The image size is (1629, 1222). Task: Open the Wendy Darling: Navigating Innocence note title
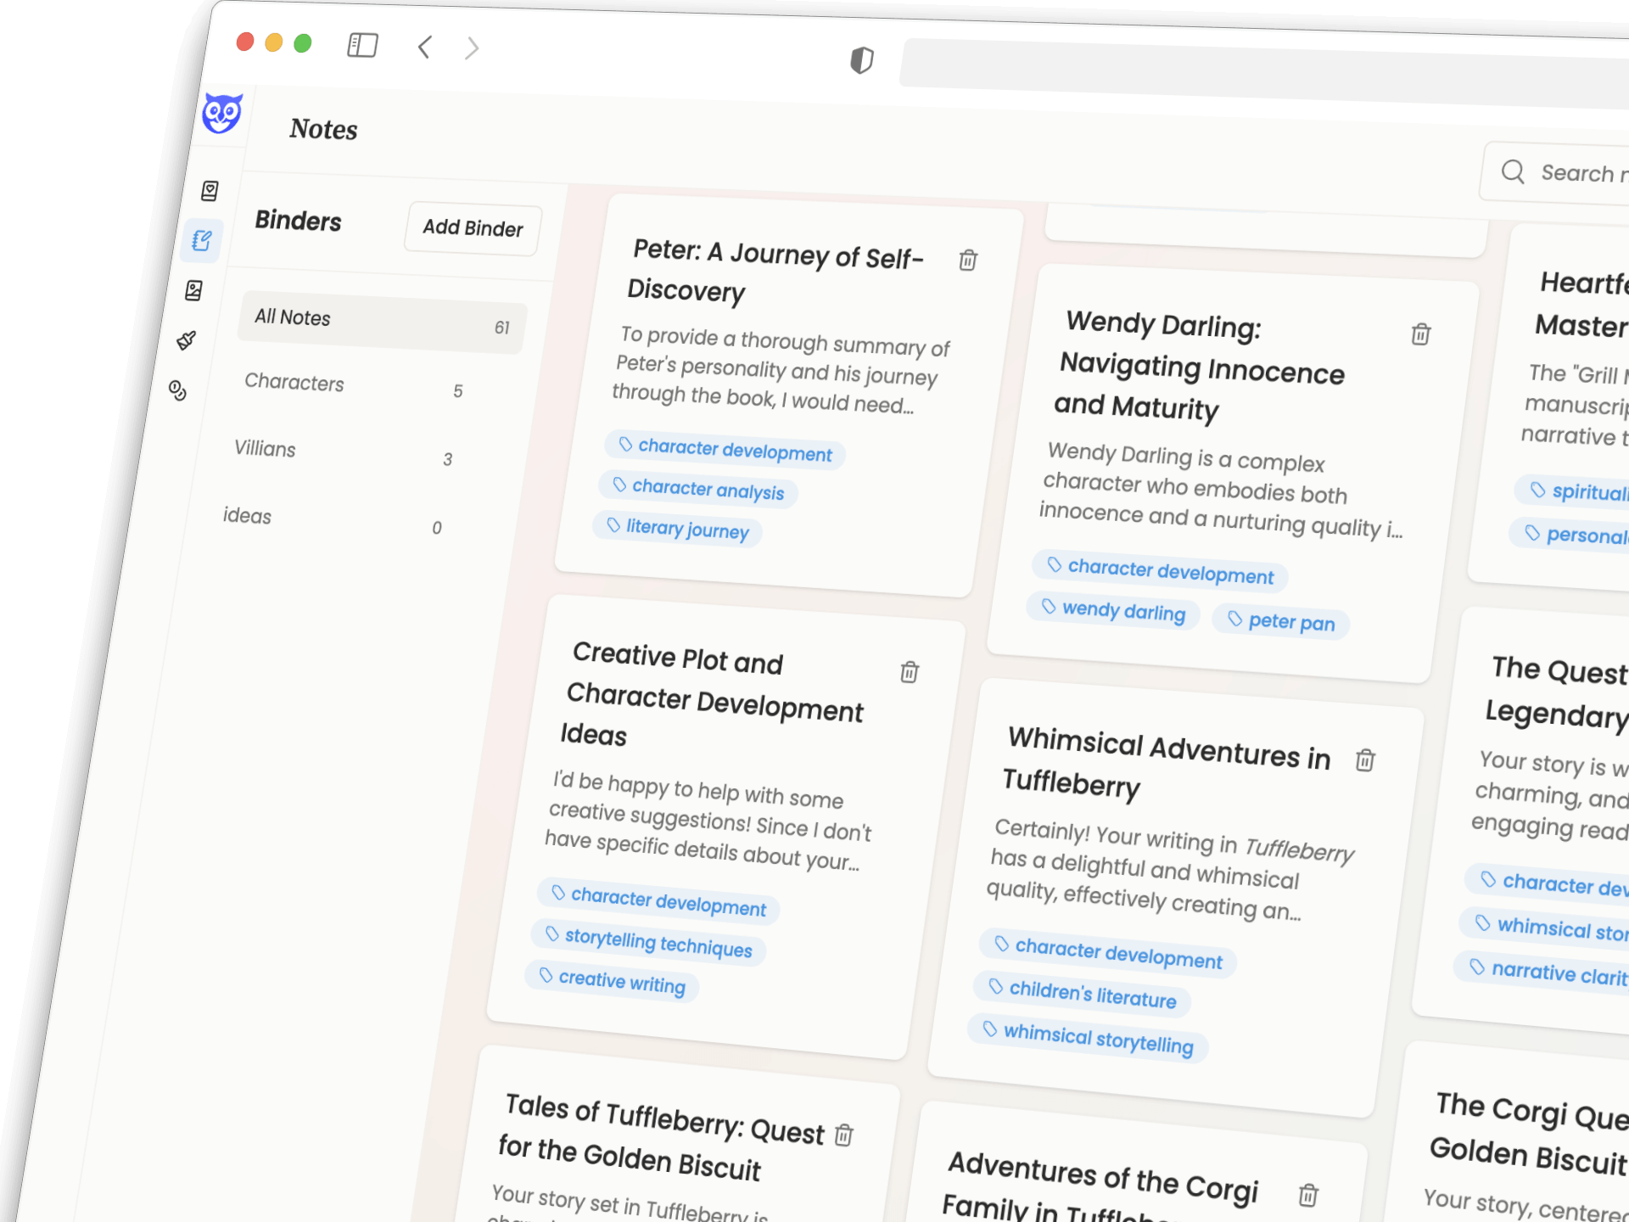click(x=1201, y=366)
